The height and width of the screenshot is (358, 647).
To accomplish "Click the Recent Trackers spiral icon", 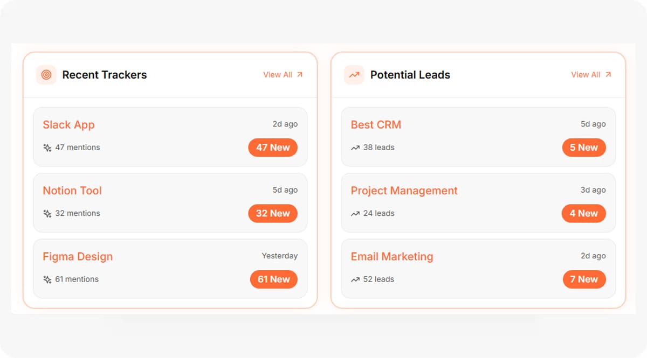I will coord(45,75).
